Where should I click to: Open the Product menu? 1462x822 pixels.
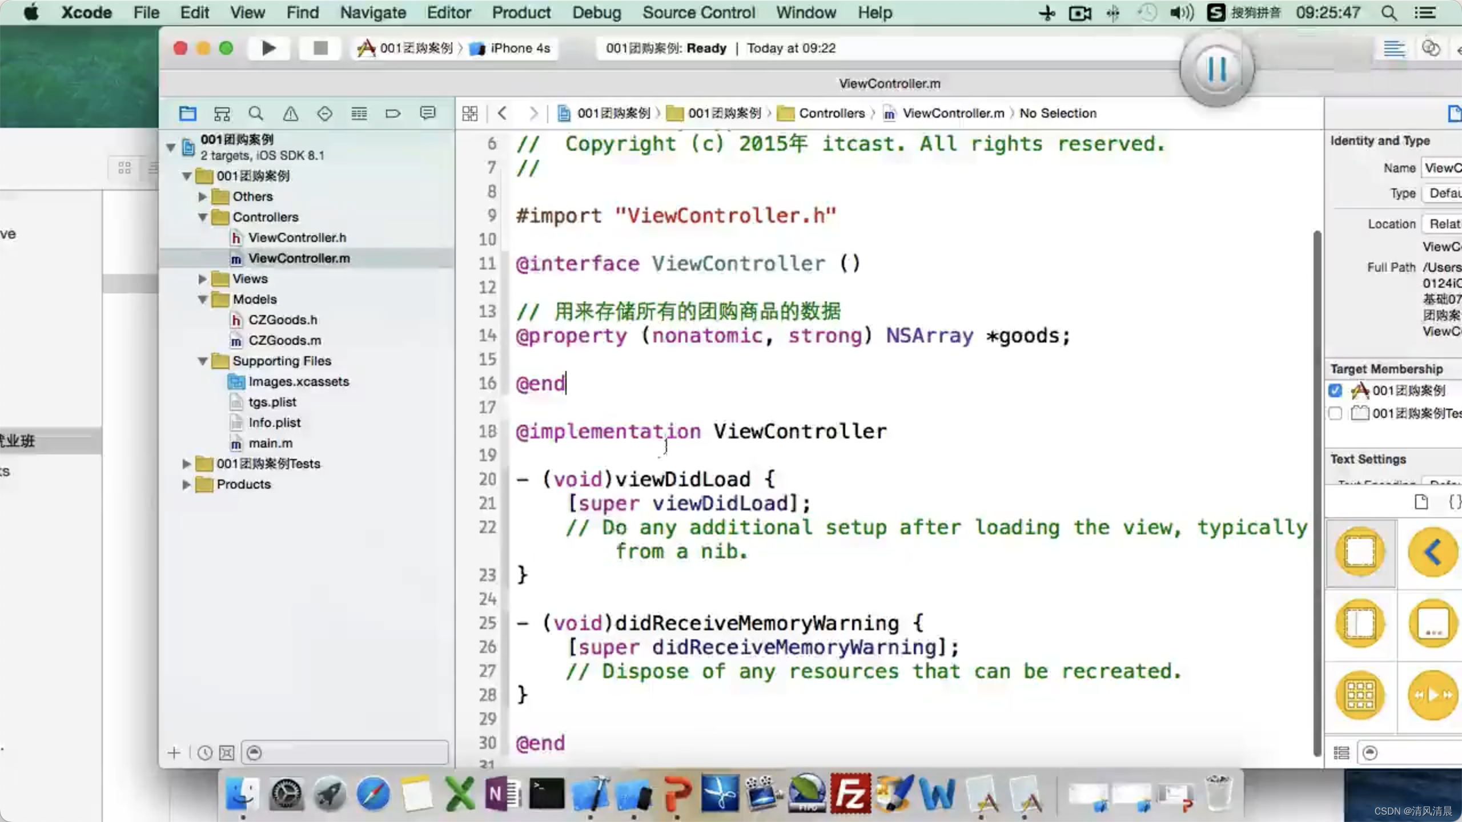coord(521,13)
